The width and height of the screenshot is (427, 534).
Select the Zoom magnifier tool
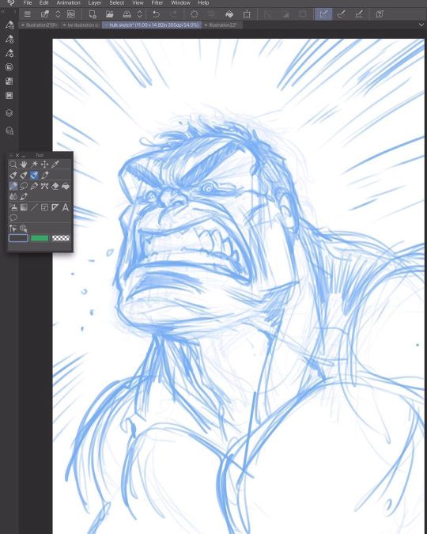[x=13, y=165]
